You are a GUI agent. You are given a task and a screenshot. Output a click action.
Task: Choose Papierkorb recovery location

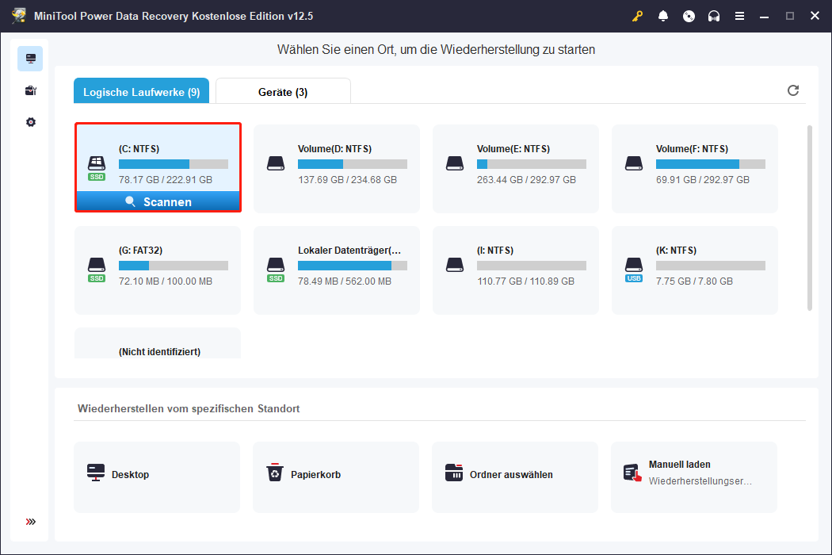coord(336,477)
